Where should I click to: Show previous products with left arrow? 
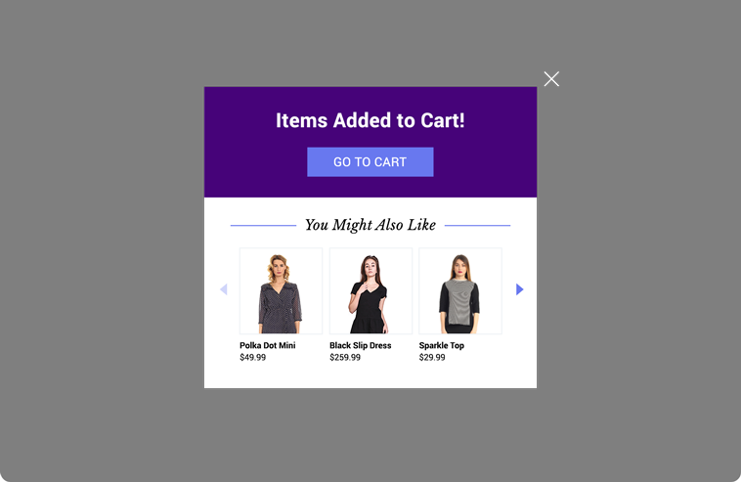224,289
